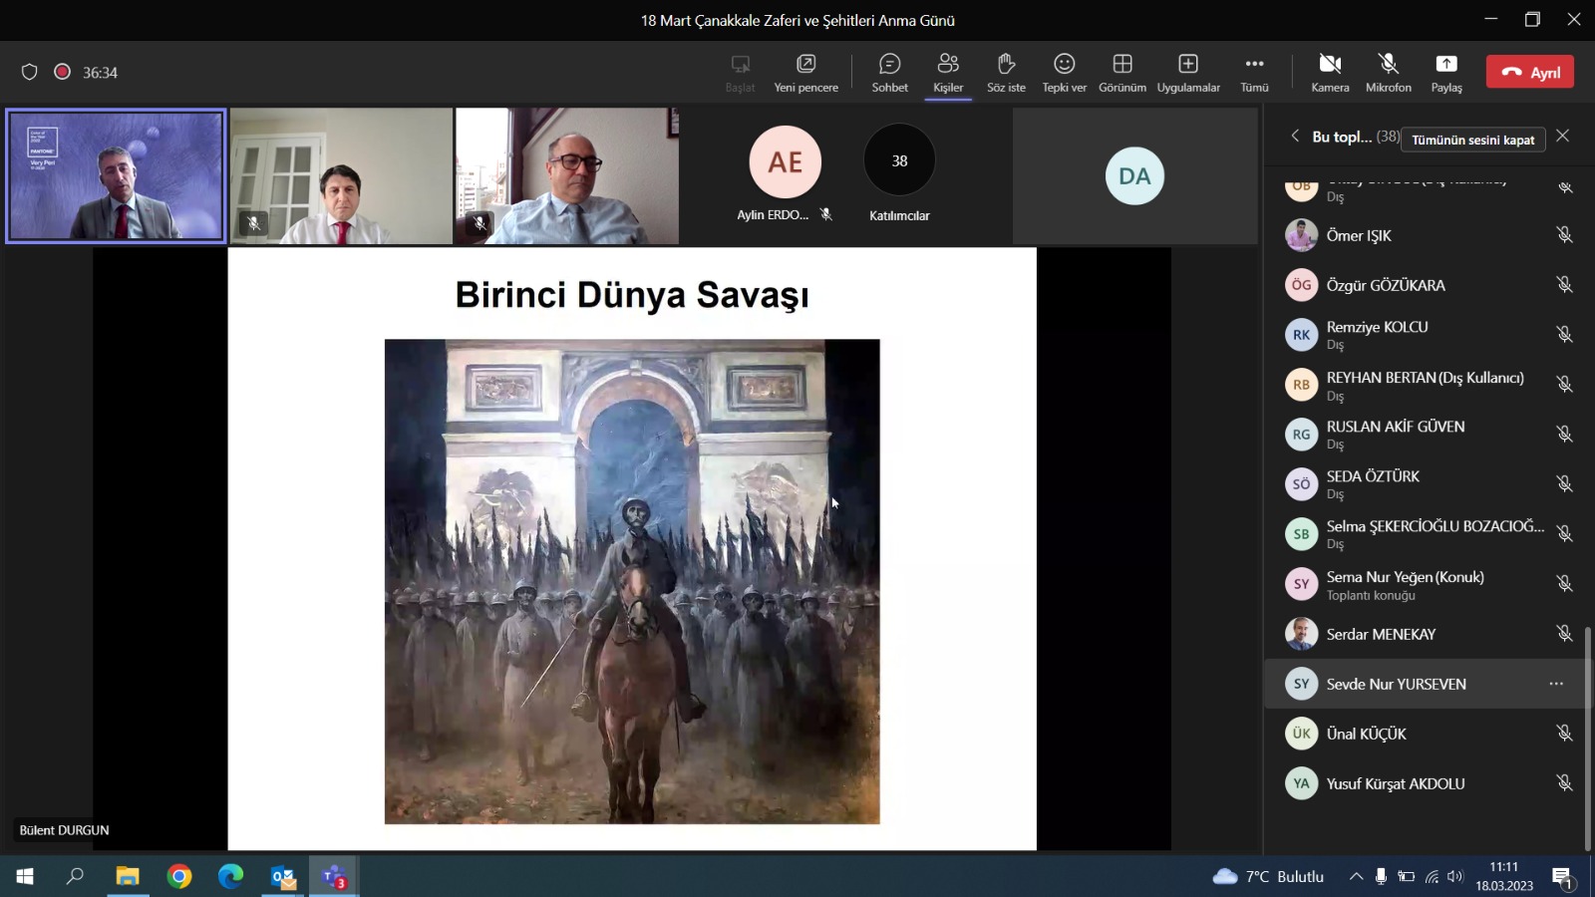Screen dimensions: 1595x897
Task: Open Google Chrome from taskbar
Action: [179, 877]
